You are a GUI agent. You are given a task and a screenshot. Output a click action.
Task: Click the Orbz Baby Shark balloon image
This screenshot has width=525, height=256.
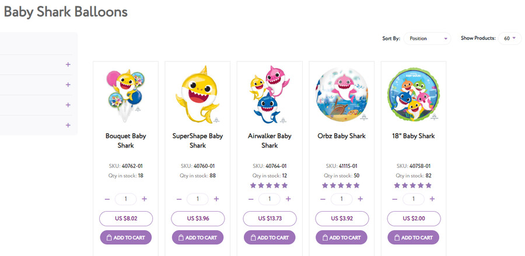341,94
